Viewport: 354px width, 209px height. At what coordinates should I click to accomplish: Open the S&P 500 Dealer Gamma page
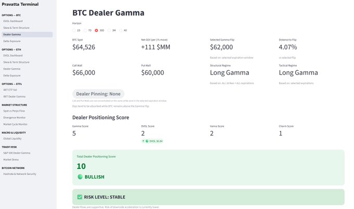17,153
